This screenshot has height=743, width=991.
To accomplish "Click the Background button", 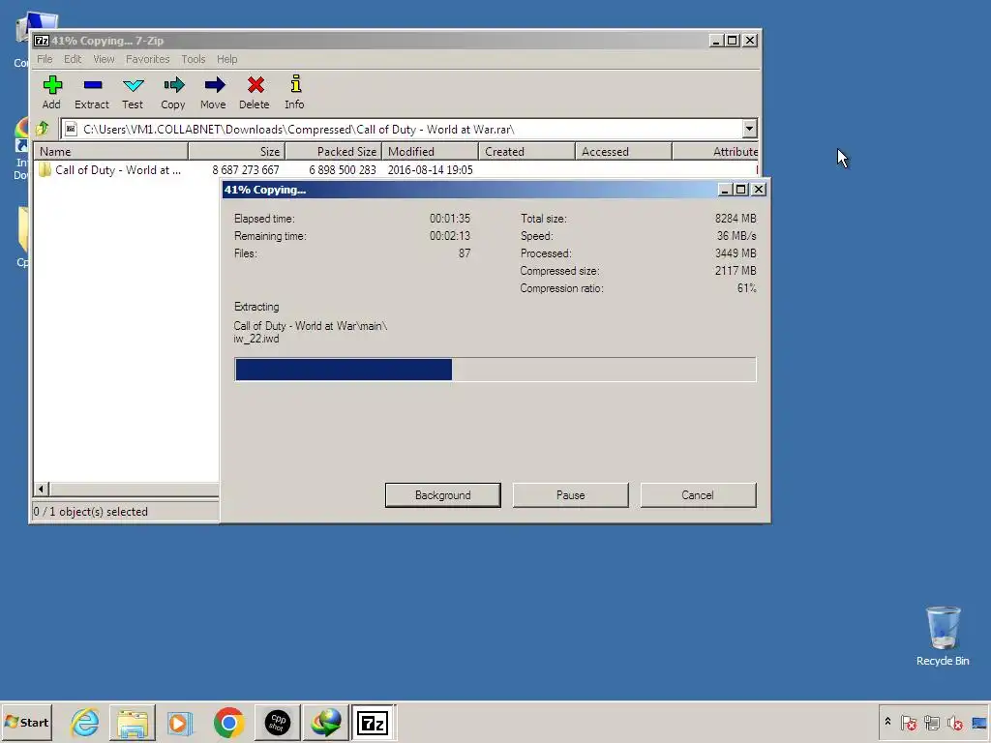I will (x=442, y=495).
